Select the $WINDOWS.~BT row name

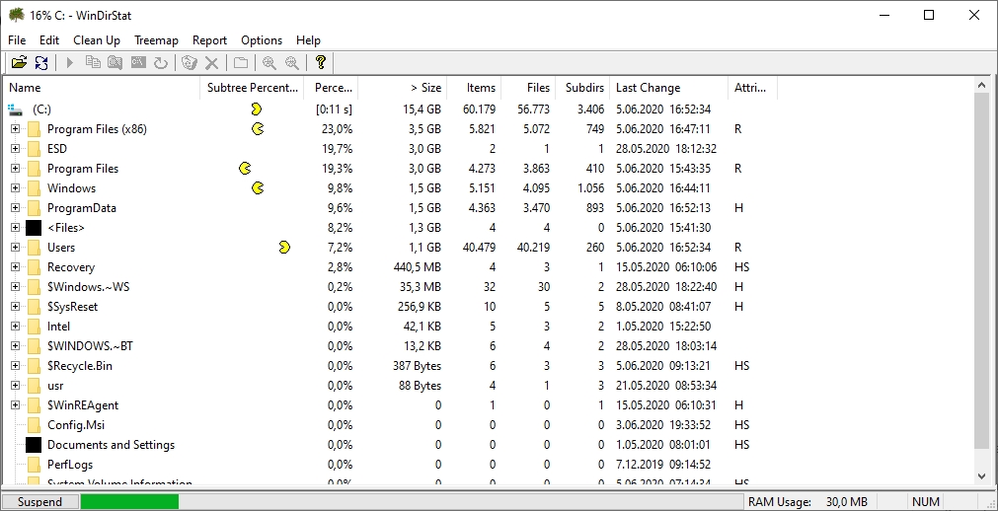coord(90,346)
